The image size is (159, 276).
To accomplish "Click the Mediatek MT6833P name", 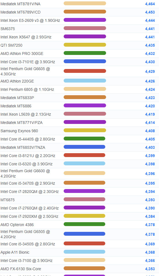I will (x=17, y=98).
